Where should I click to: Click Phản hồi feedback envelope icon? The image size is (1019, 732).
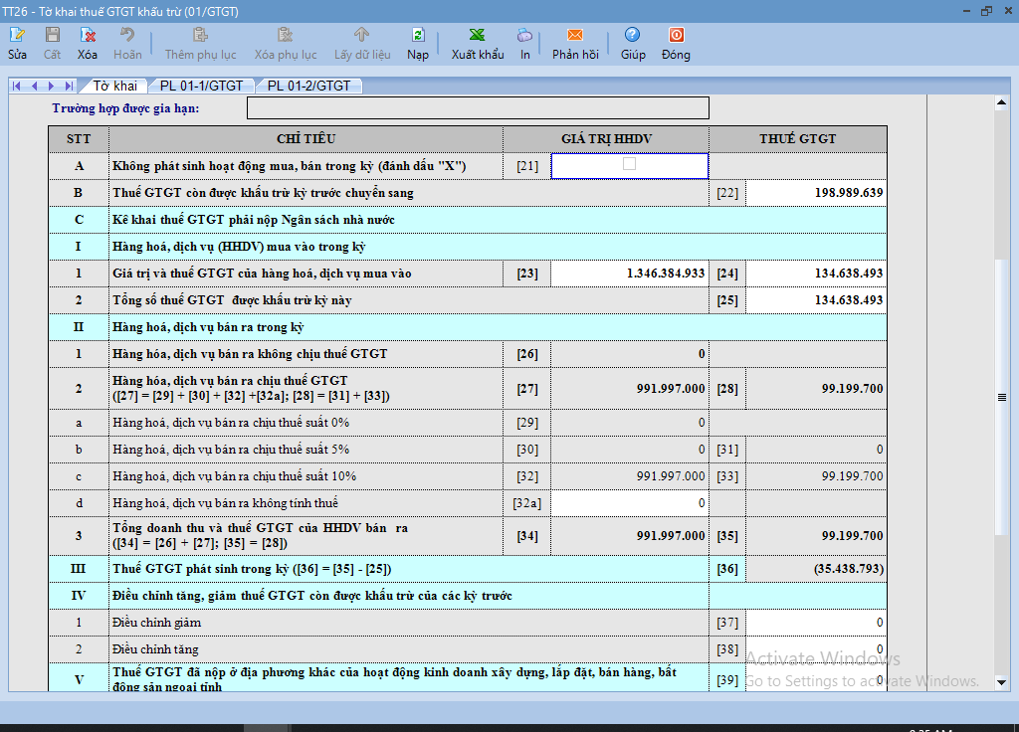[x=575, y=35]
